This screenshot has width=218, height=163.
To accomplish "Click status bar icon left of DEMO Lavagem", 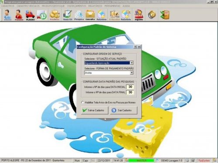I will click(157, 160).
